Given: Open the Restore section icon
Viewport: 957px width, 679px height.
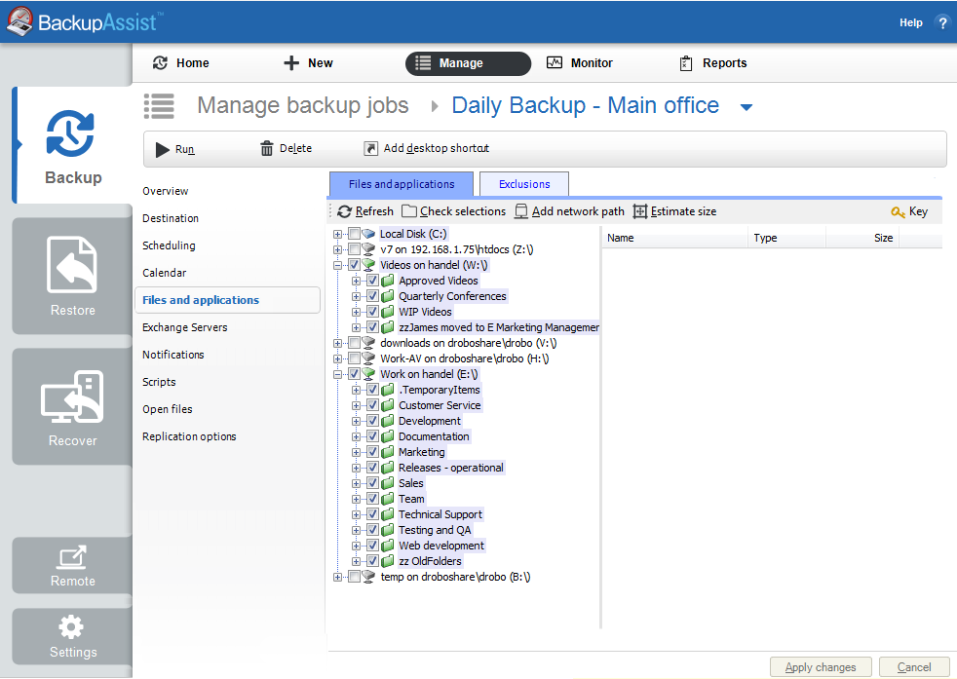Looking at the screenshot, I should point(72,264).
